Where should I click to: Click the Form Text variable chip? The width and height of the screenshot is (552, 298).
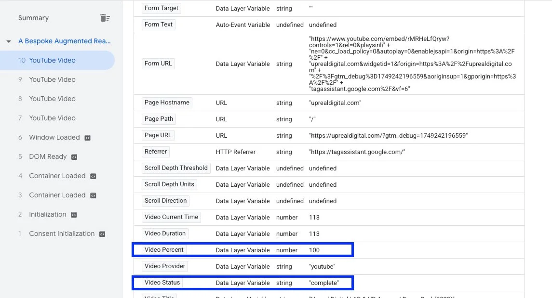(159, 25)
